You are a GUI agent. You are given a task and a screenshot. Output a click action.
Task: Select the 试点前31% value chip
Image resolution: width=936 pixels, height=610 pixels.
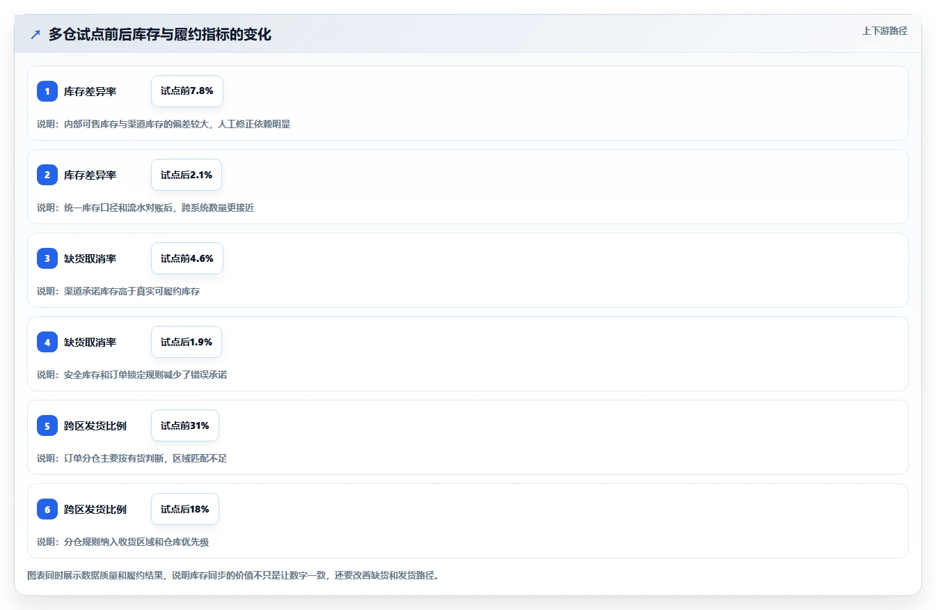tap(185, 425)
